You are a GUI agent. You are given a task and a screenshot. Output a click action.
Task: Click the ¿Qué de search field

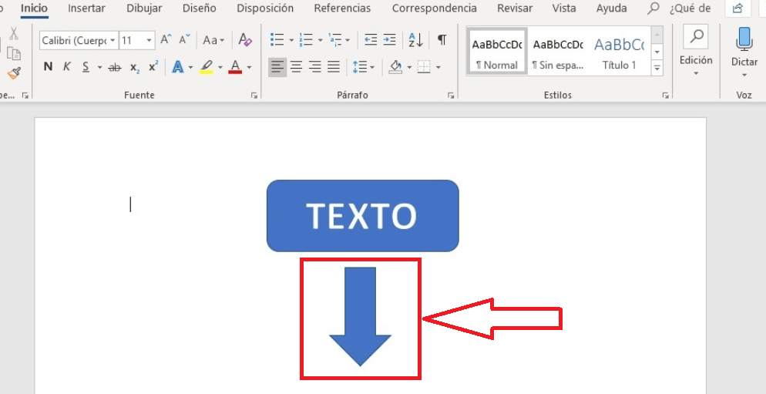click(x=690, y=8)
